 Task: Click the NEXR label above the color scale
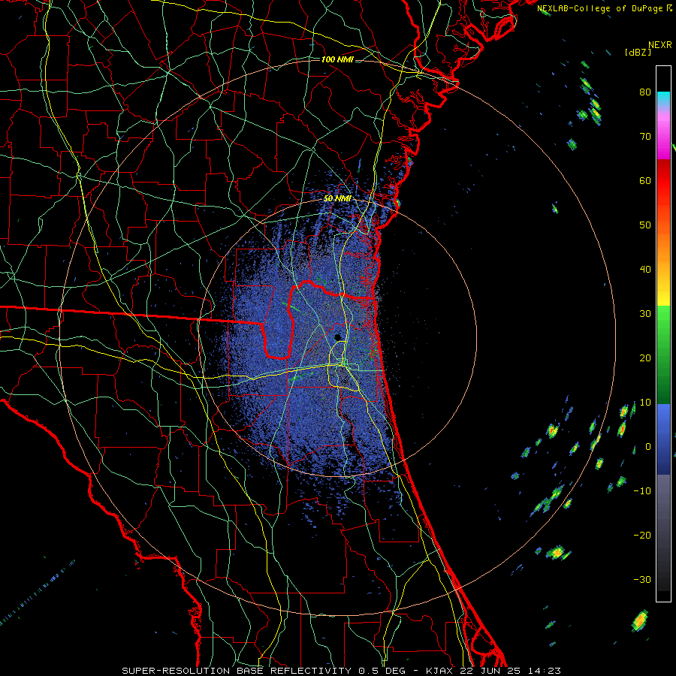(660, 45)
